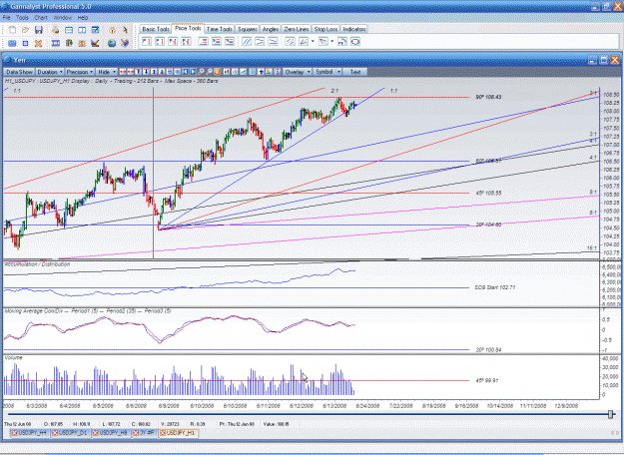Viewport: 624px width, 455px height.
Task: Click the Yen window title globe icon
Action: tap(8, 60)
